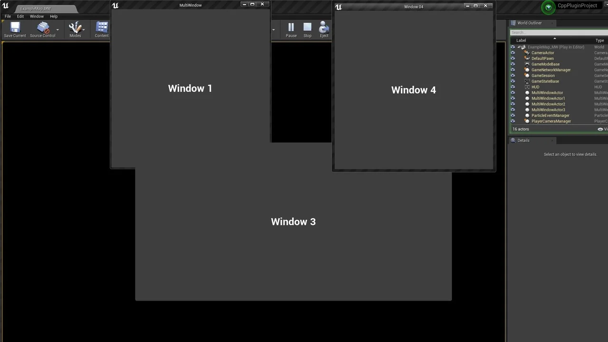Open the Content browser
Screen dimensions: 608x342
pos(101,28)
